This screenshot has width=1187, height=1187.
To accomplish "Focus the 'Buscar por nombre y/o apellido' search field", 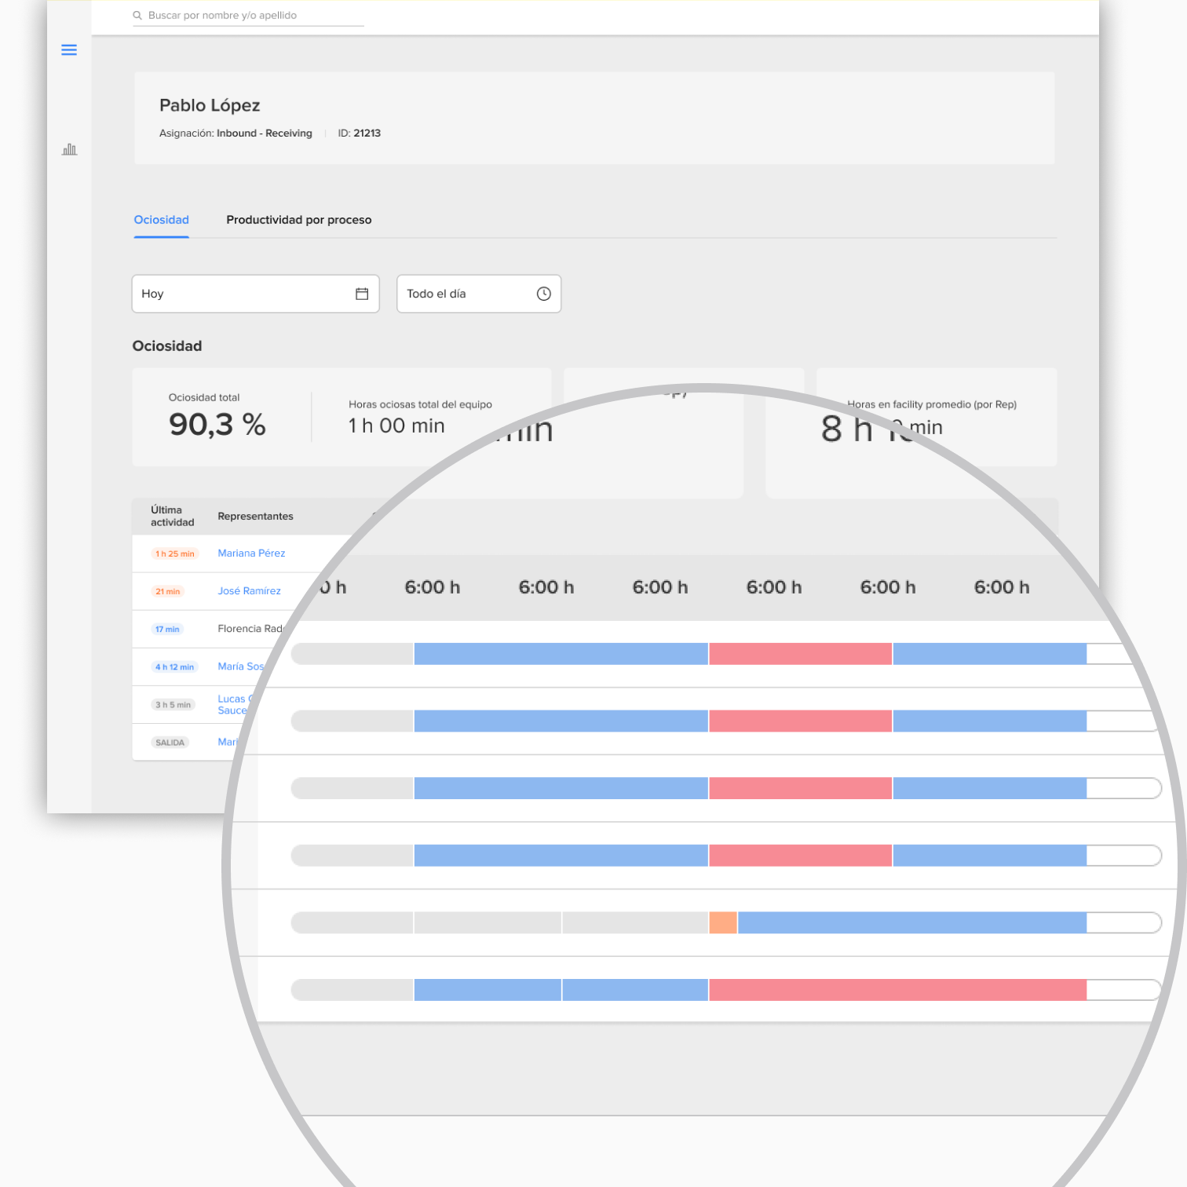I will click(x=248, y=16).
